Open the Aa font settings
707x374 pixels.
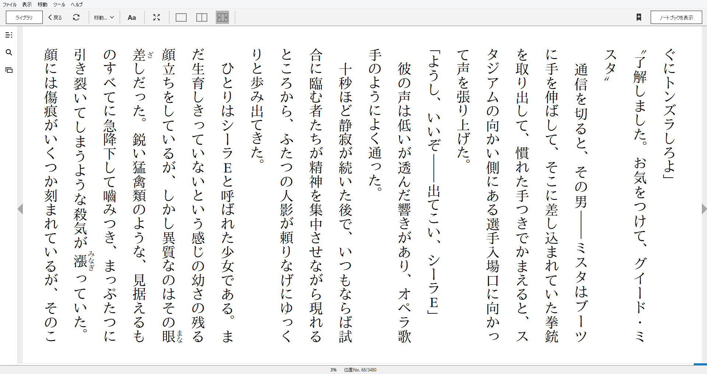click(x=132, y=17)
